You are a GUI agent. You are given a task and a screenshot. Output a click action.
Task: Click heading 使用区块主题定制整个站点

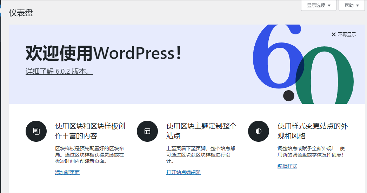click(x=201, y=131)
